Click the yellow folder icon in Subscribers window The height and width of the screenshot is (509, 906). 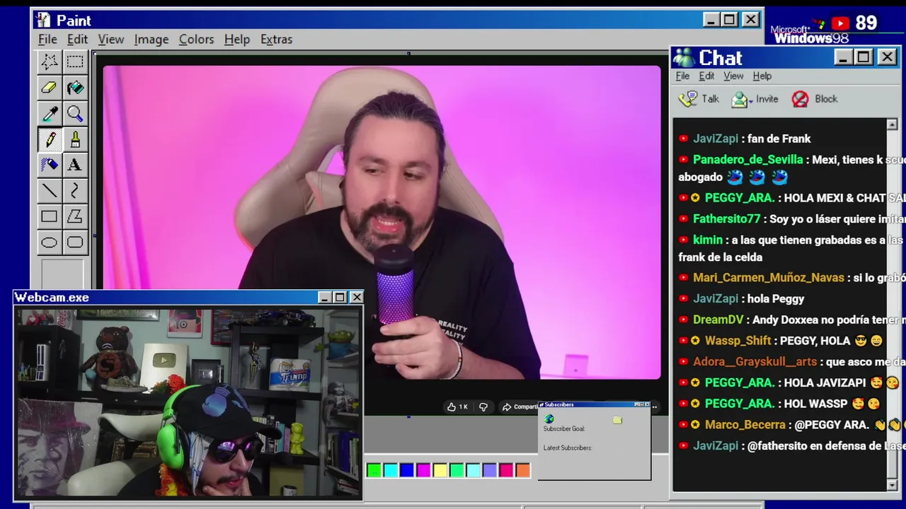tap(617, 421)
